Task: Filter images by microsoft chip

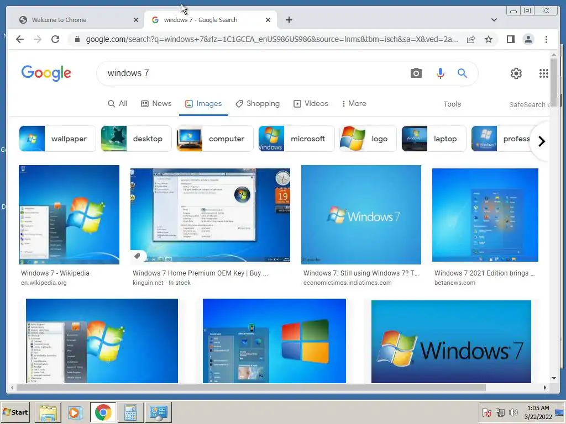Action: coord(296,139)
